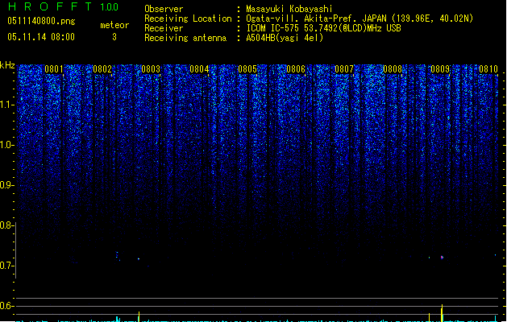This screenshot has height=322, width=507.
Task: Click the 0.8 frequency axis label
Action: 6,225
